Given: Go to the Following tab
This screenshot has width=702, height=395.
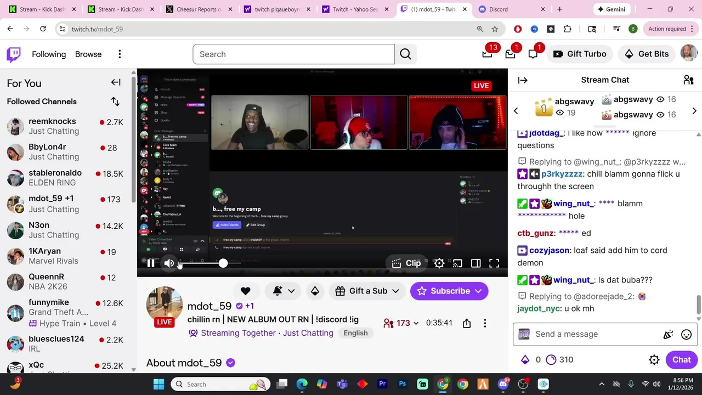Looking at the screenshot, I should [49, 54].
